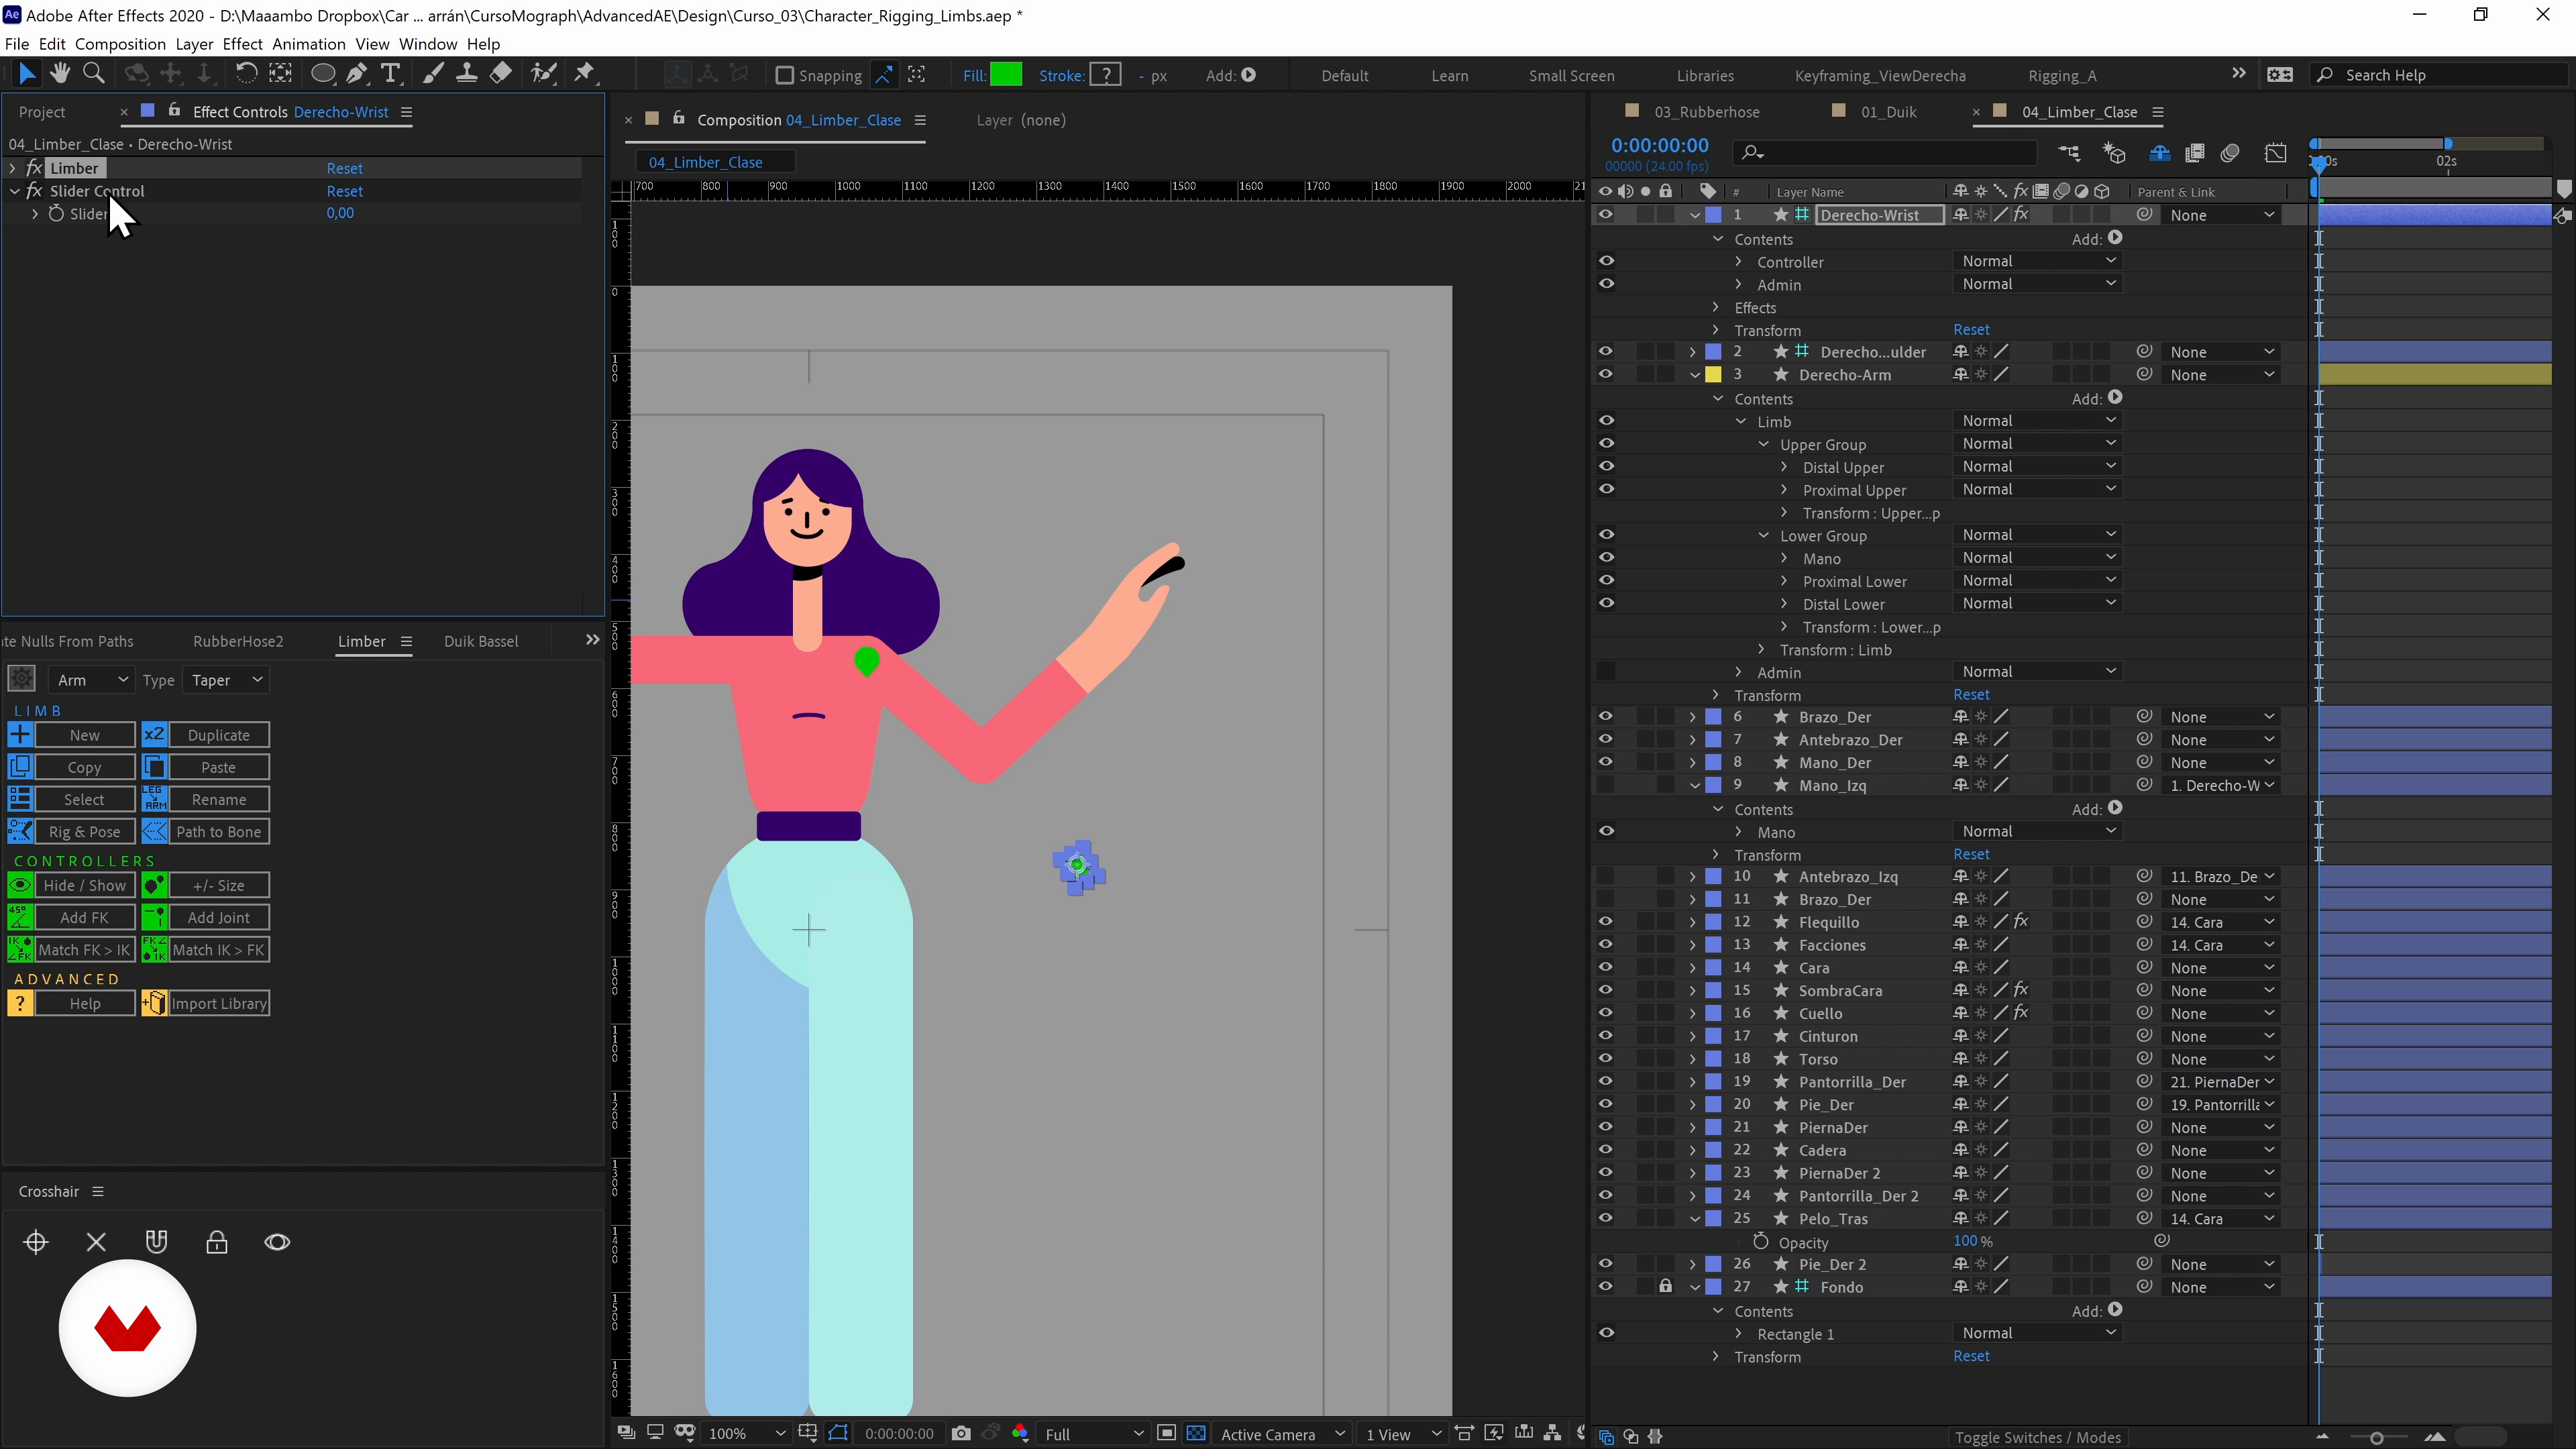Select the Roto Brush tool
Image resolution: width=2576 pixels, height=1449 pixels.
pyautogui.click(x=543, y=73)
